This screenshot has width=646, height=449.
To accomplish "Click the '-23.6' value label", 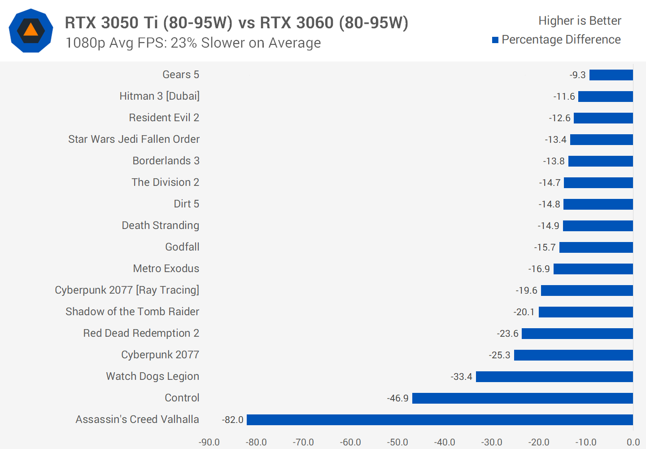I will tap(508, 334).
